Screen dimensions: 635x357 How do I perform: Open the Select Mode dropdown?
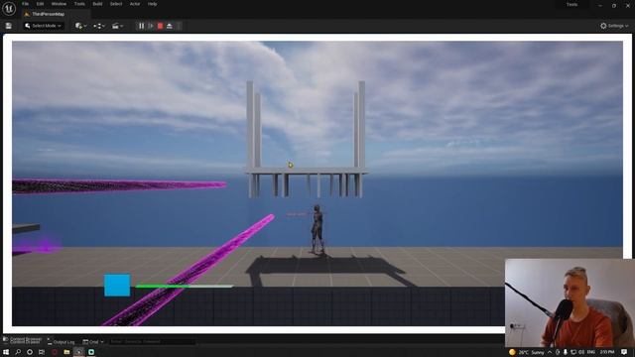click(x=43, y=26)
